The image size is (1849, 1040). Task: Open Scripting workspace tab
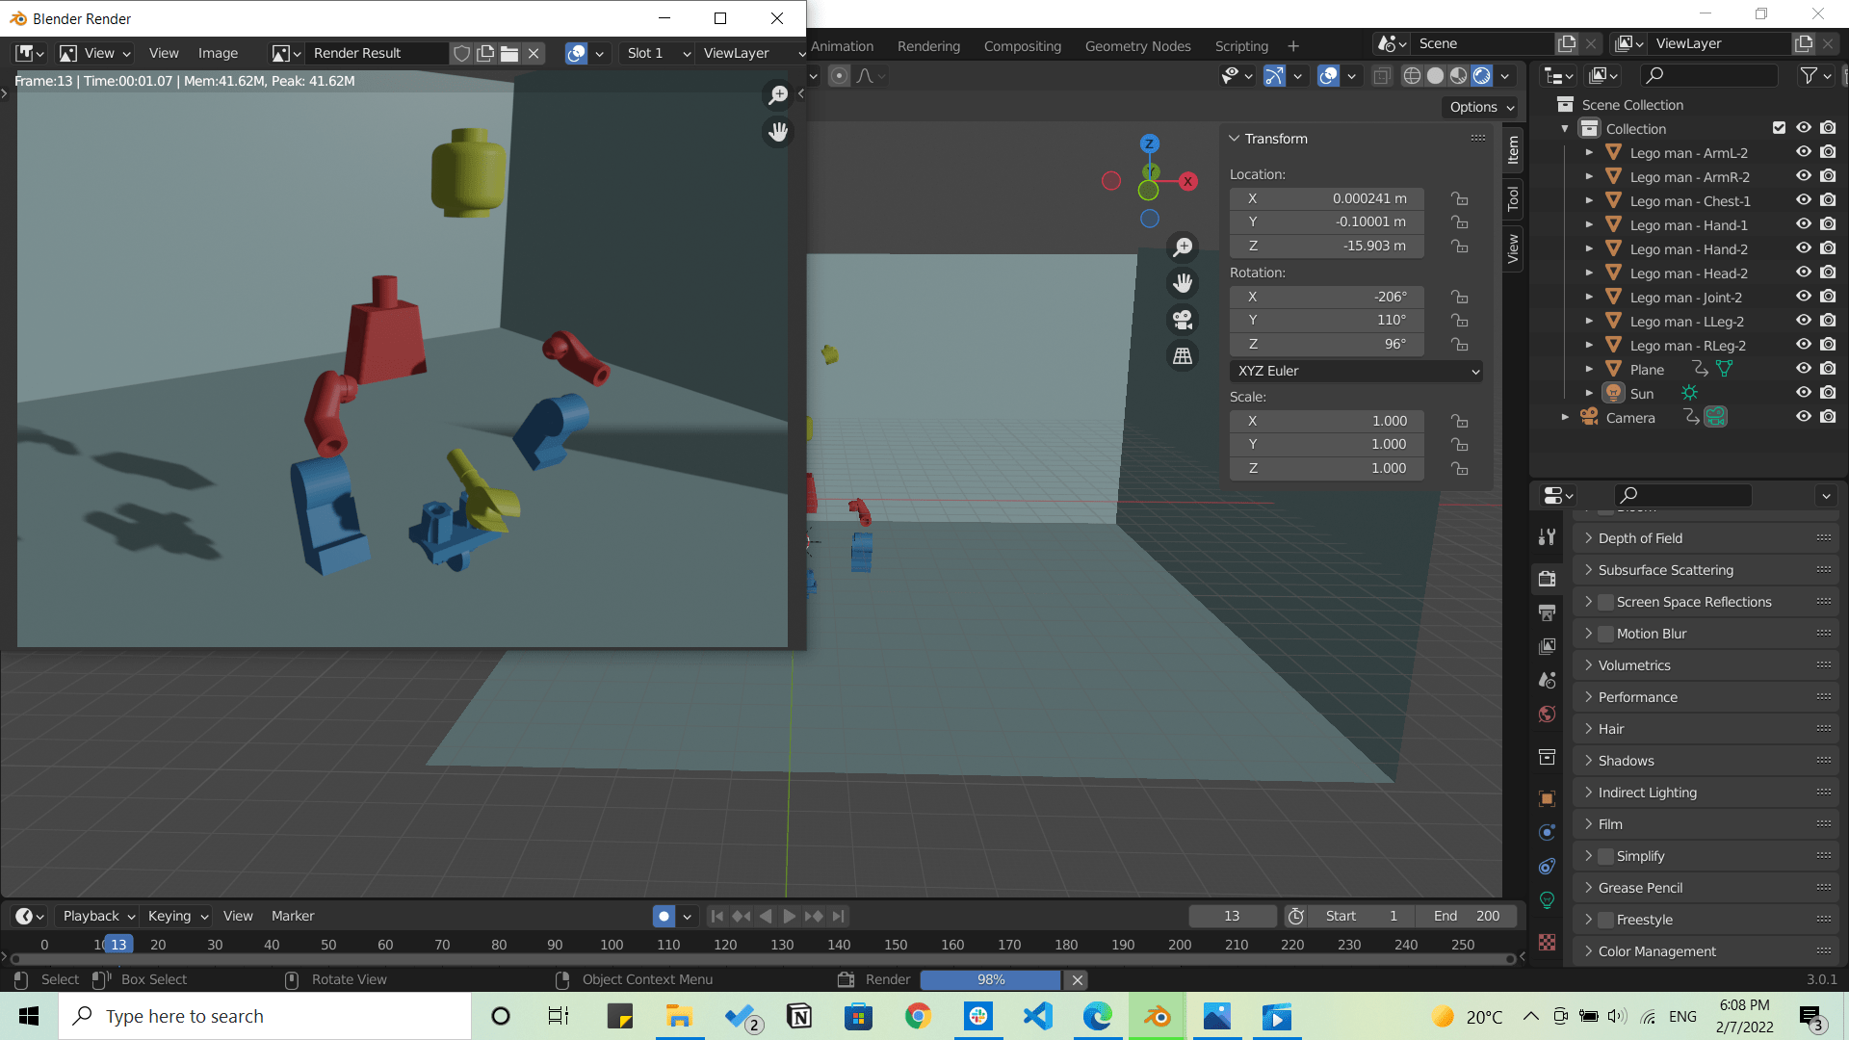coord(1241,45)
